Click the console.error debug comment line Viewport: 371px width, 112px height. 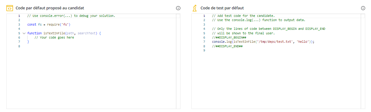click(71, 16)
